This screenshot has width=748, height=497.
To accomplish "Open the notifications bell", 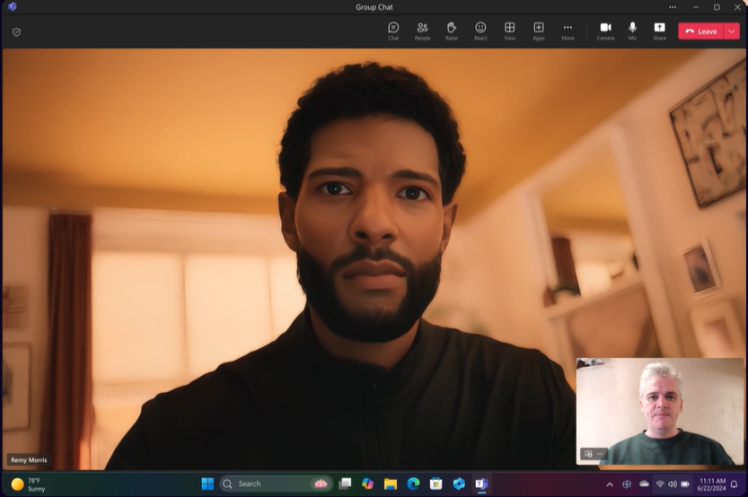I will point(735,484).
